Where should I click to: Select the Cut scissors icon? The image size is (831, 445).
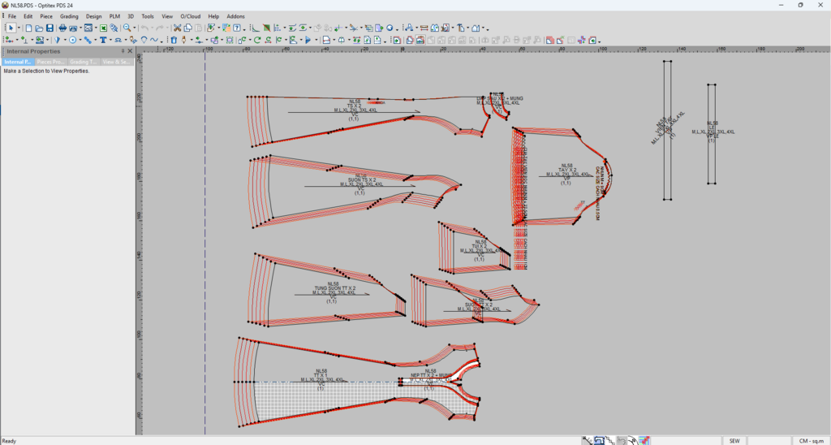[177, 28]
